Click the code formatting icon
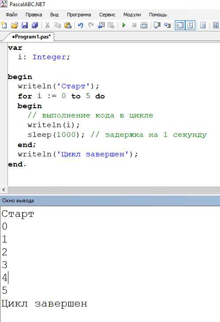Screen dimensions: 220x322 216,25
